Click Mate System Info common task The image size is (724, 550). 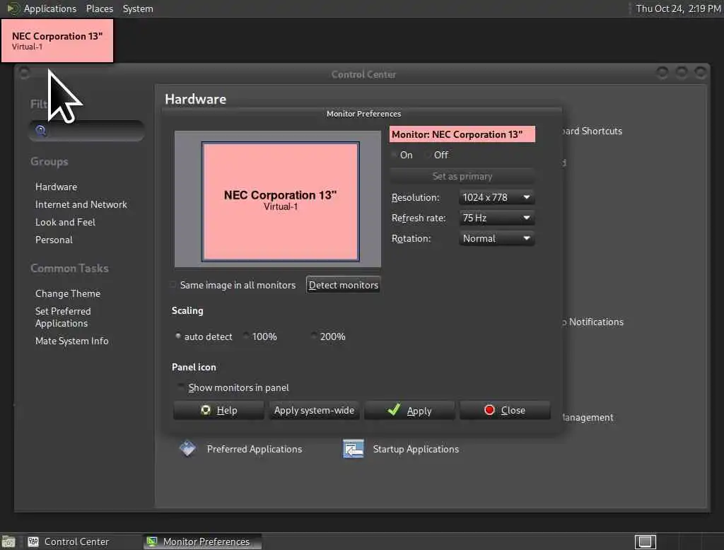pos(71,341)
